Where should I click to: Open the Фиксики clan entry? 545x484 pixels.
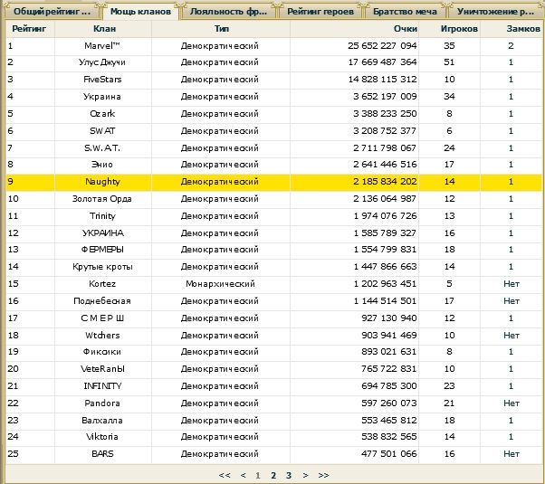(102, 352)
